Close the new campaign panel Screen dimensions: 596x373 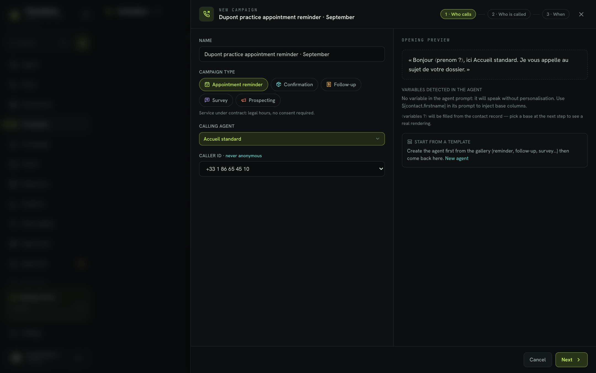581,14
